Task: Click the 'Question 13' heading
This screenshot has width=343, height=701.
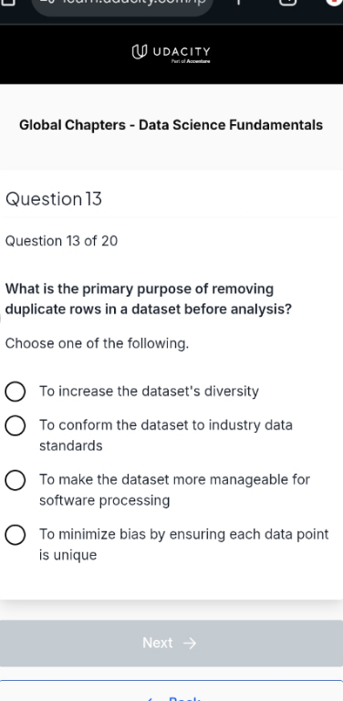Action: pyautogui.click(x=54, y=199)
